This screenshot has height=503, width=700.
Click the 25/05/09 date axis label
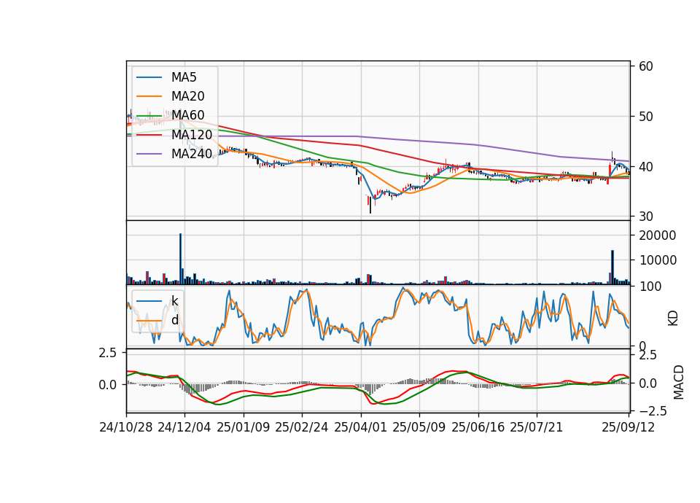pos(419,427)
